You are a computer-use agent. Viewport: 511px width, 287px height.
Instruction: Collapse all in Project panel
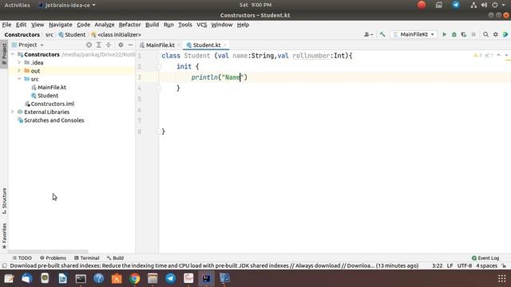[x=109, y=45]
